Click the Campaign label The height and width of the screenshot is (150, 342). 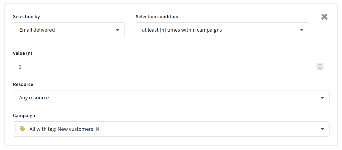coord(24,116)
